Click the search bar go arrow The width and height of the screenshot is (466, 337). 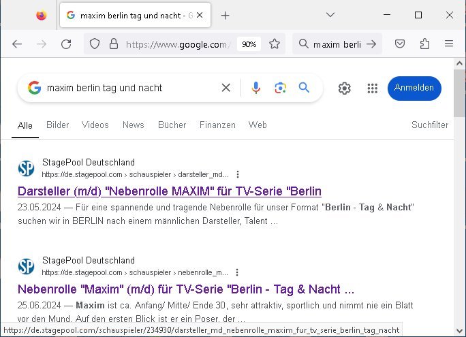click(x=371, y=44)
